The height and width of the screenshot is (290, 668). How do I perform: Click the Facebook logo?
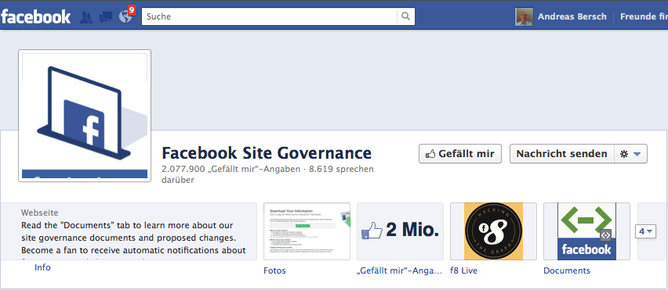click(x=36, y=17)
